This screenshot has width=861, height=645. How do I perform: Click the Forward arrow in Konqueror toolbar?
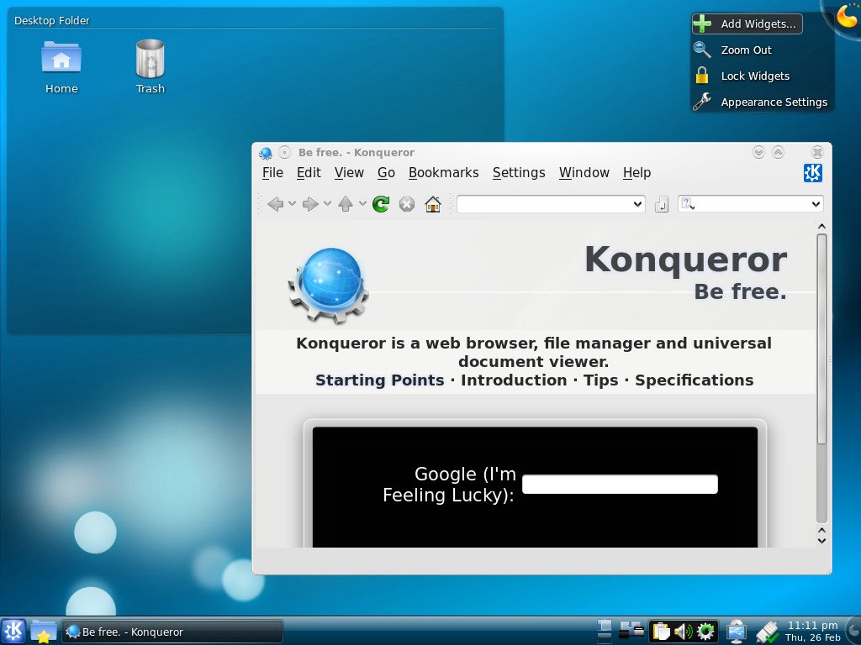310,205
